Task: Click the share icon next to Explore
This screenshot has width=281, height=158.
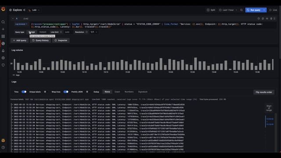Action: tap(24, 10)
